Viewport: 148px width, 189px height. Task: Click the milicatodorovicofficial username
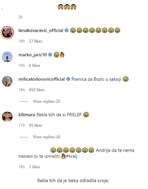click(41, 79)
